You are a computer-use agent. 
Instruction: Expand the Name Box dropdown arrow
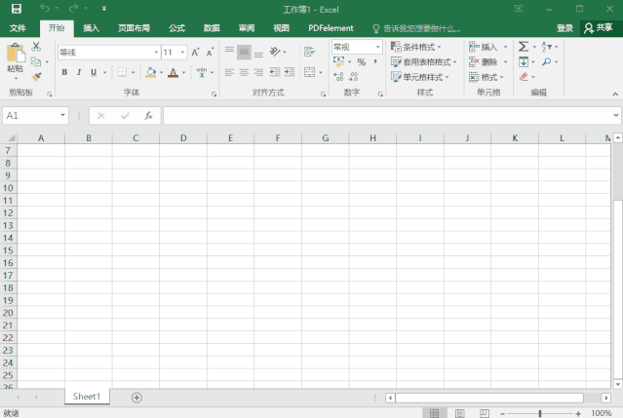[x=62, y=115]
